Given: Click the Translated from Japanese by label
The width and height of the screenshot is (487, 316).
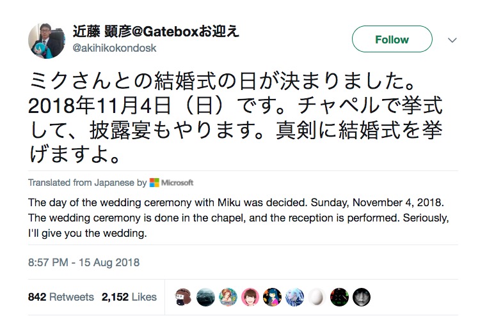Looking at the screenshot, I should 87,183.
